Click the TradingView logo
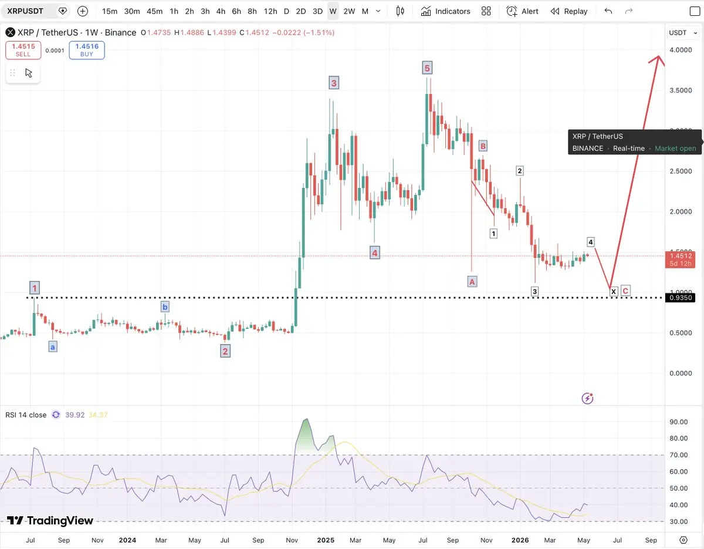The width and height of the screenshot is (704, 549). point(50,520)
